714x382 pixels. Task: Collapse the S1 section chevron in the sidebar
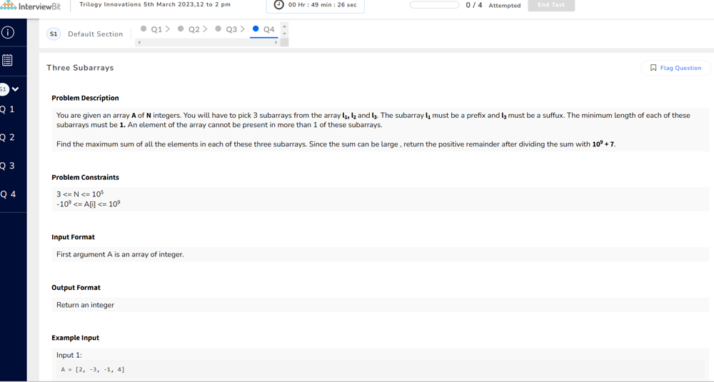click(16, 89)
